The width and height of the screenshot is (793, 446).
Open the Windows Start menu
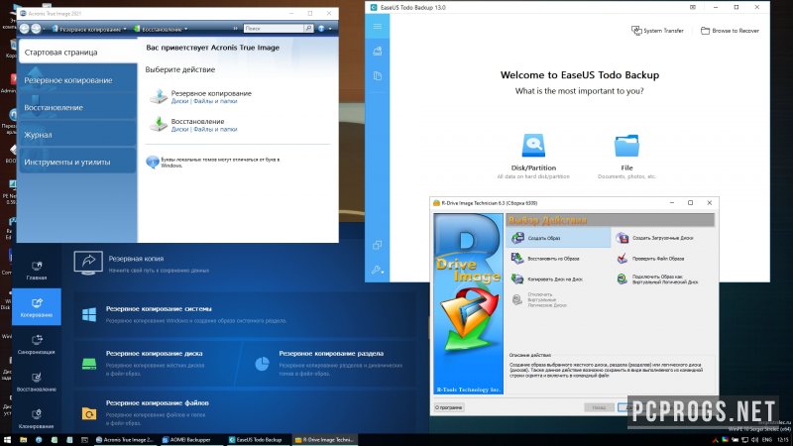[7, 440]
